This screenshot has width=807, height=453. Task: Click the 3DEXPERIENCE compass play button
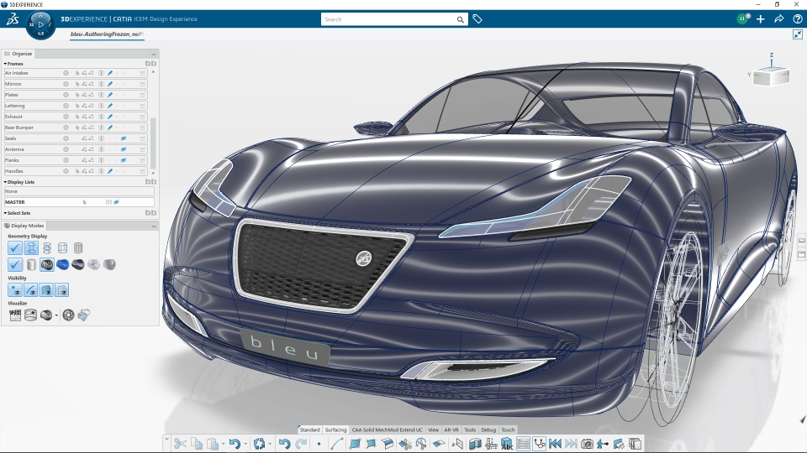(x=40, y=24)
